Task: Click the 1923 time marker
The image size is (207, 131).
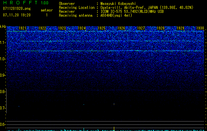Action: tap(62, 28)
